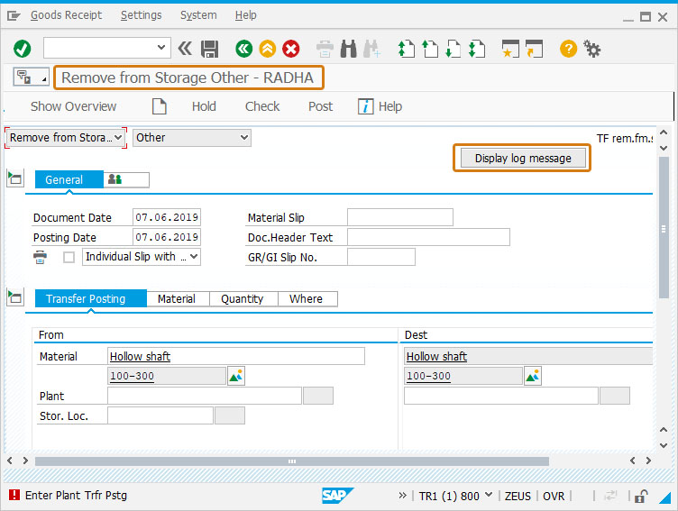Click services for object icon
Screen dimensions: 678x511
(32, 78)
